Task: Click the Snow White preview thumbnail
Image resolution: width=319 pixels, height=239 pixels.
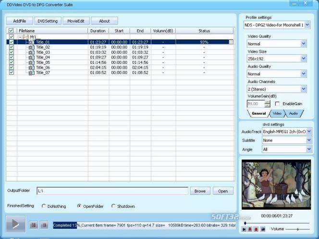Action: 276,185
